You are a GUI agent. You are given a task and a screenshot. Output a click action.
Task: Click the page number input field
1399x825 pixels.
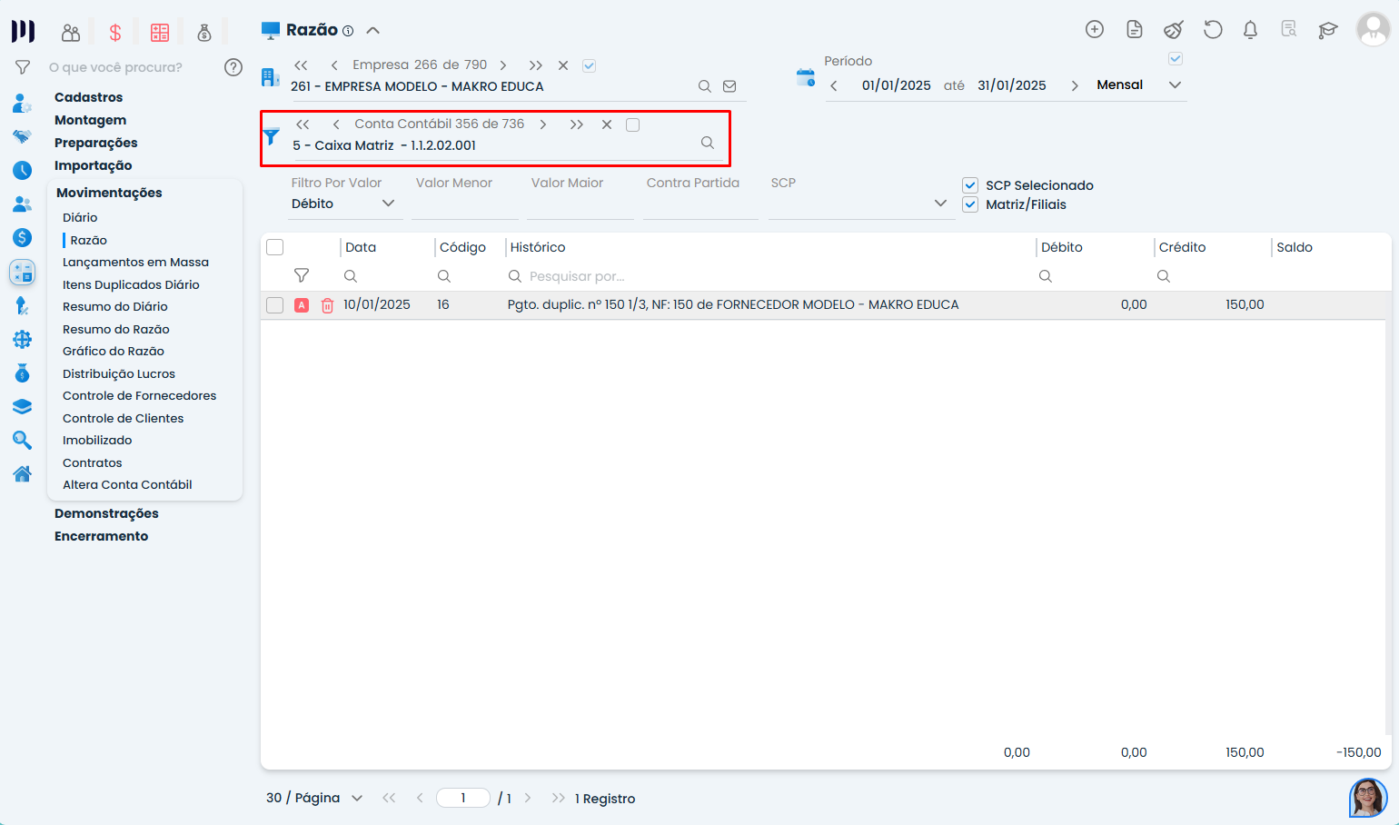[463, 798]
